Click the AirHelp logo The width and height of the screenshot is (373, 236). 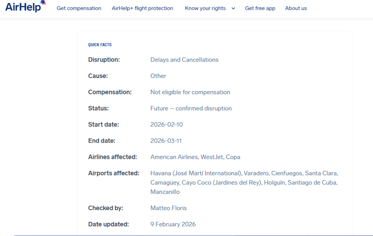(x=23, y=7)
